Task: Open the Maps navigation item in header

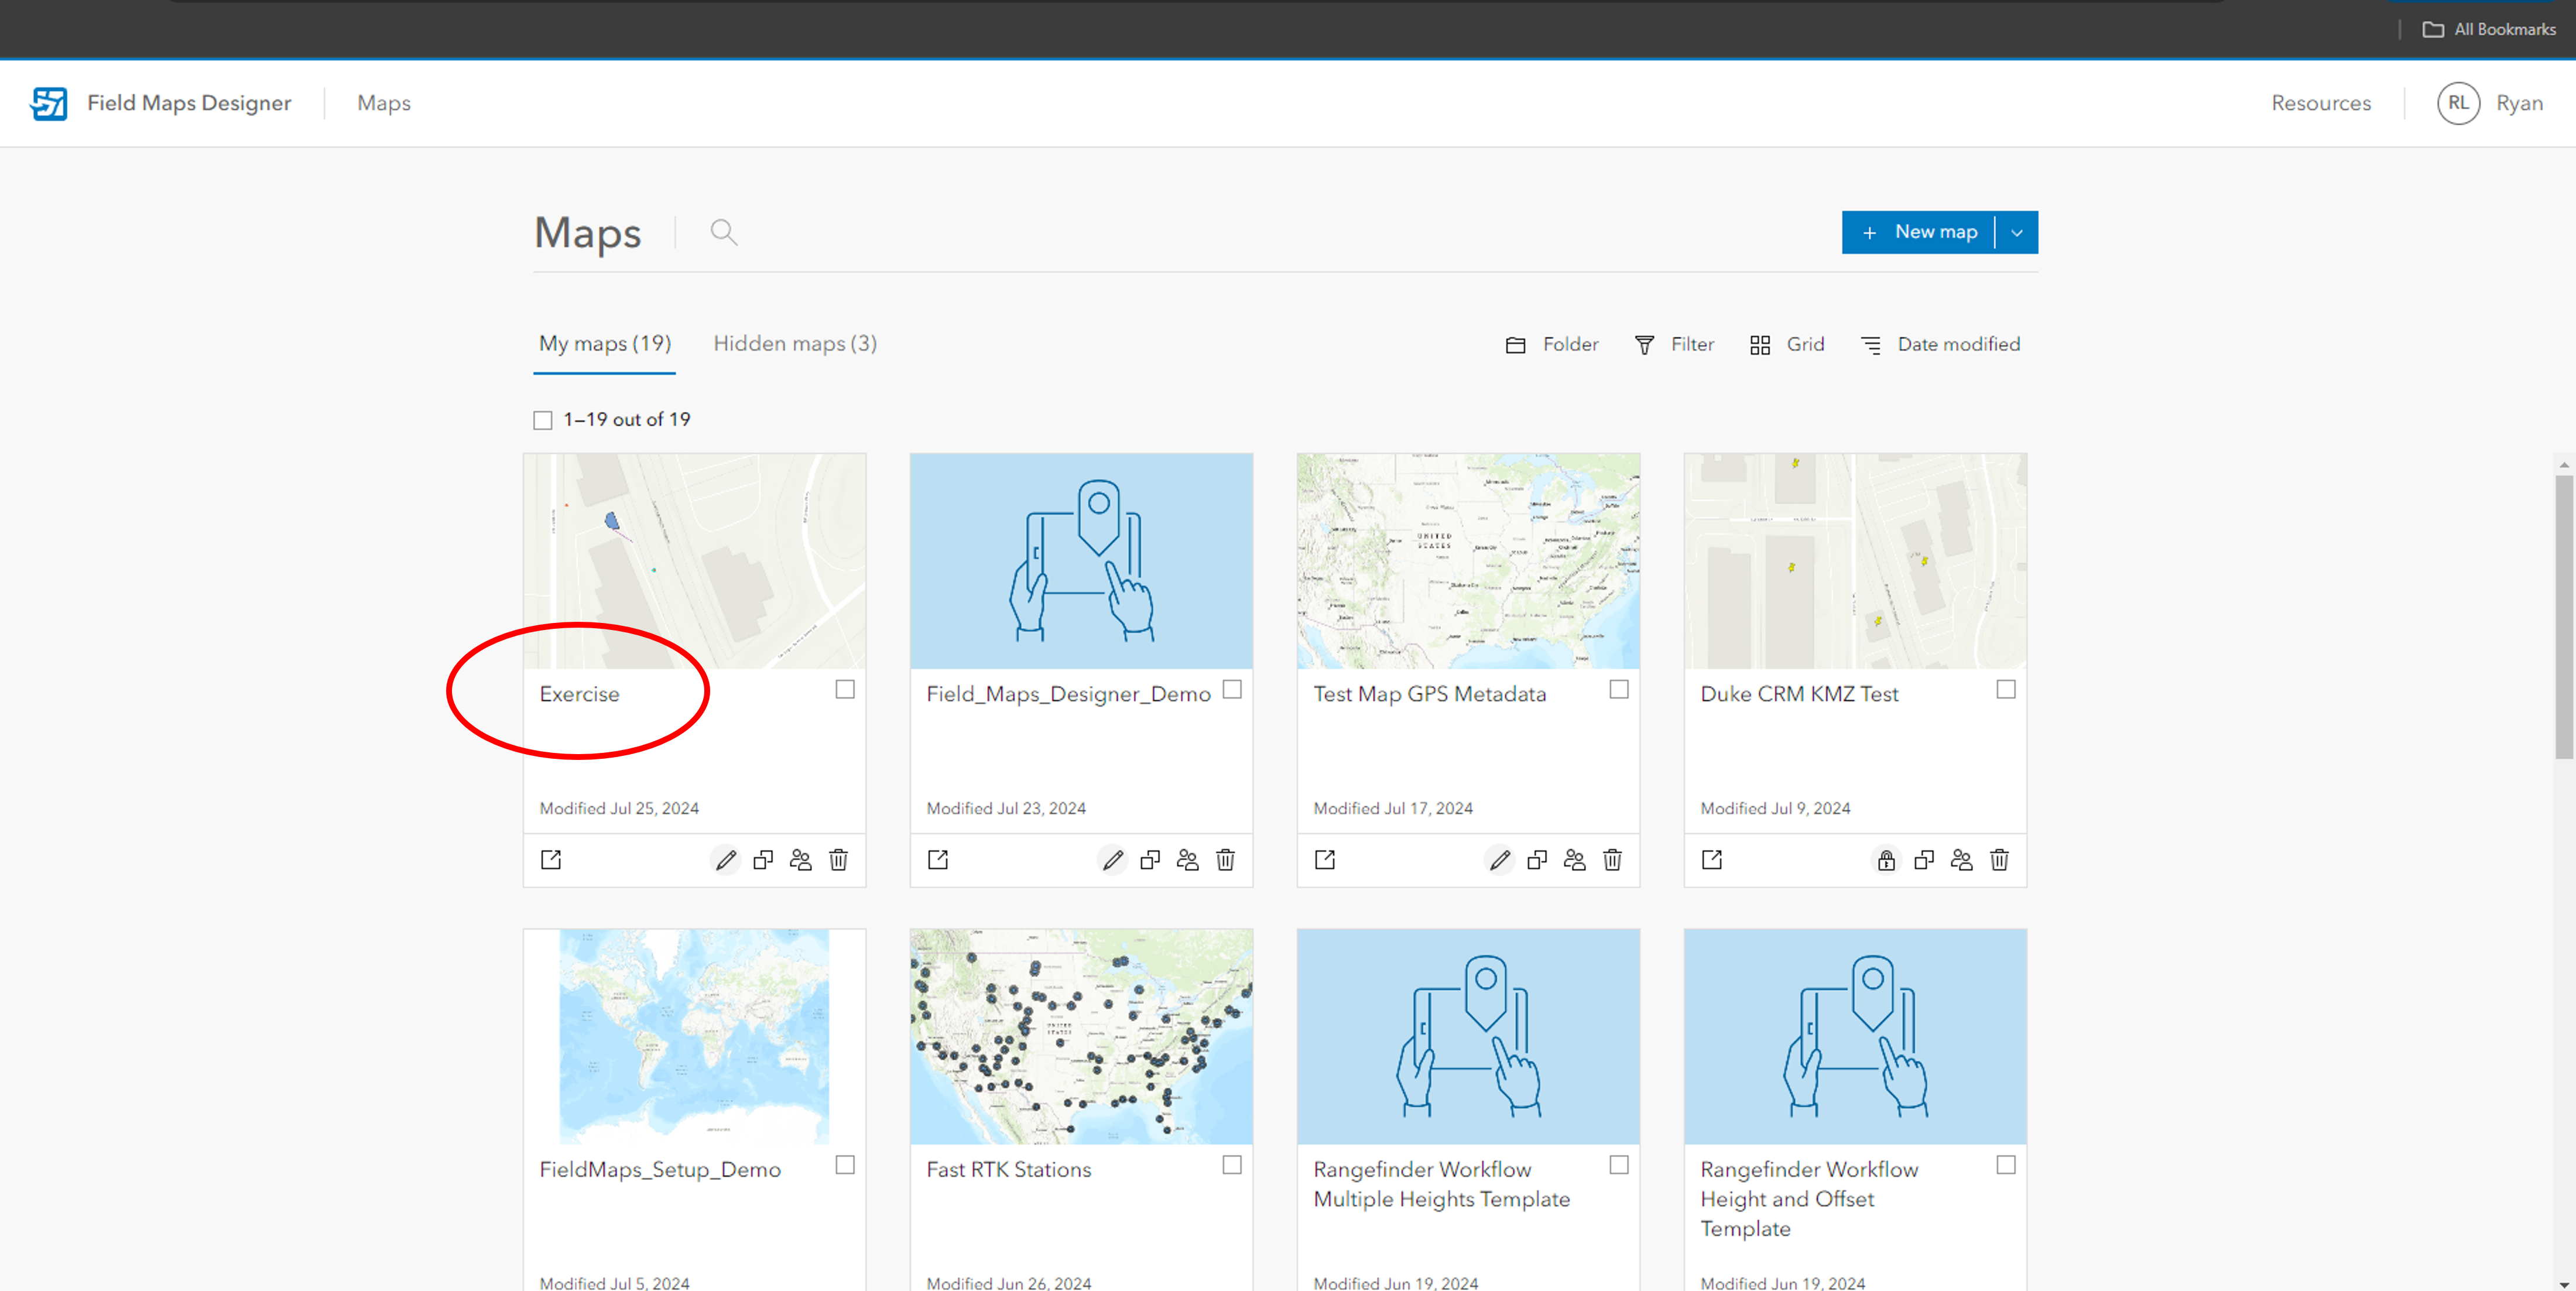Action: coord(384,103)
